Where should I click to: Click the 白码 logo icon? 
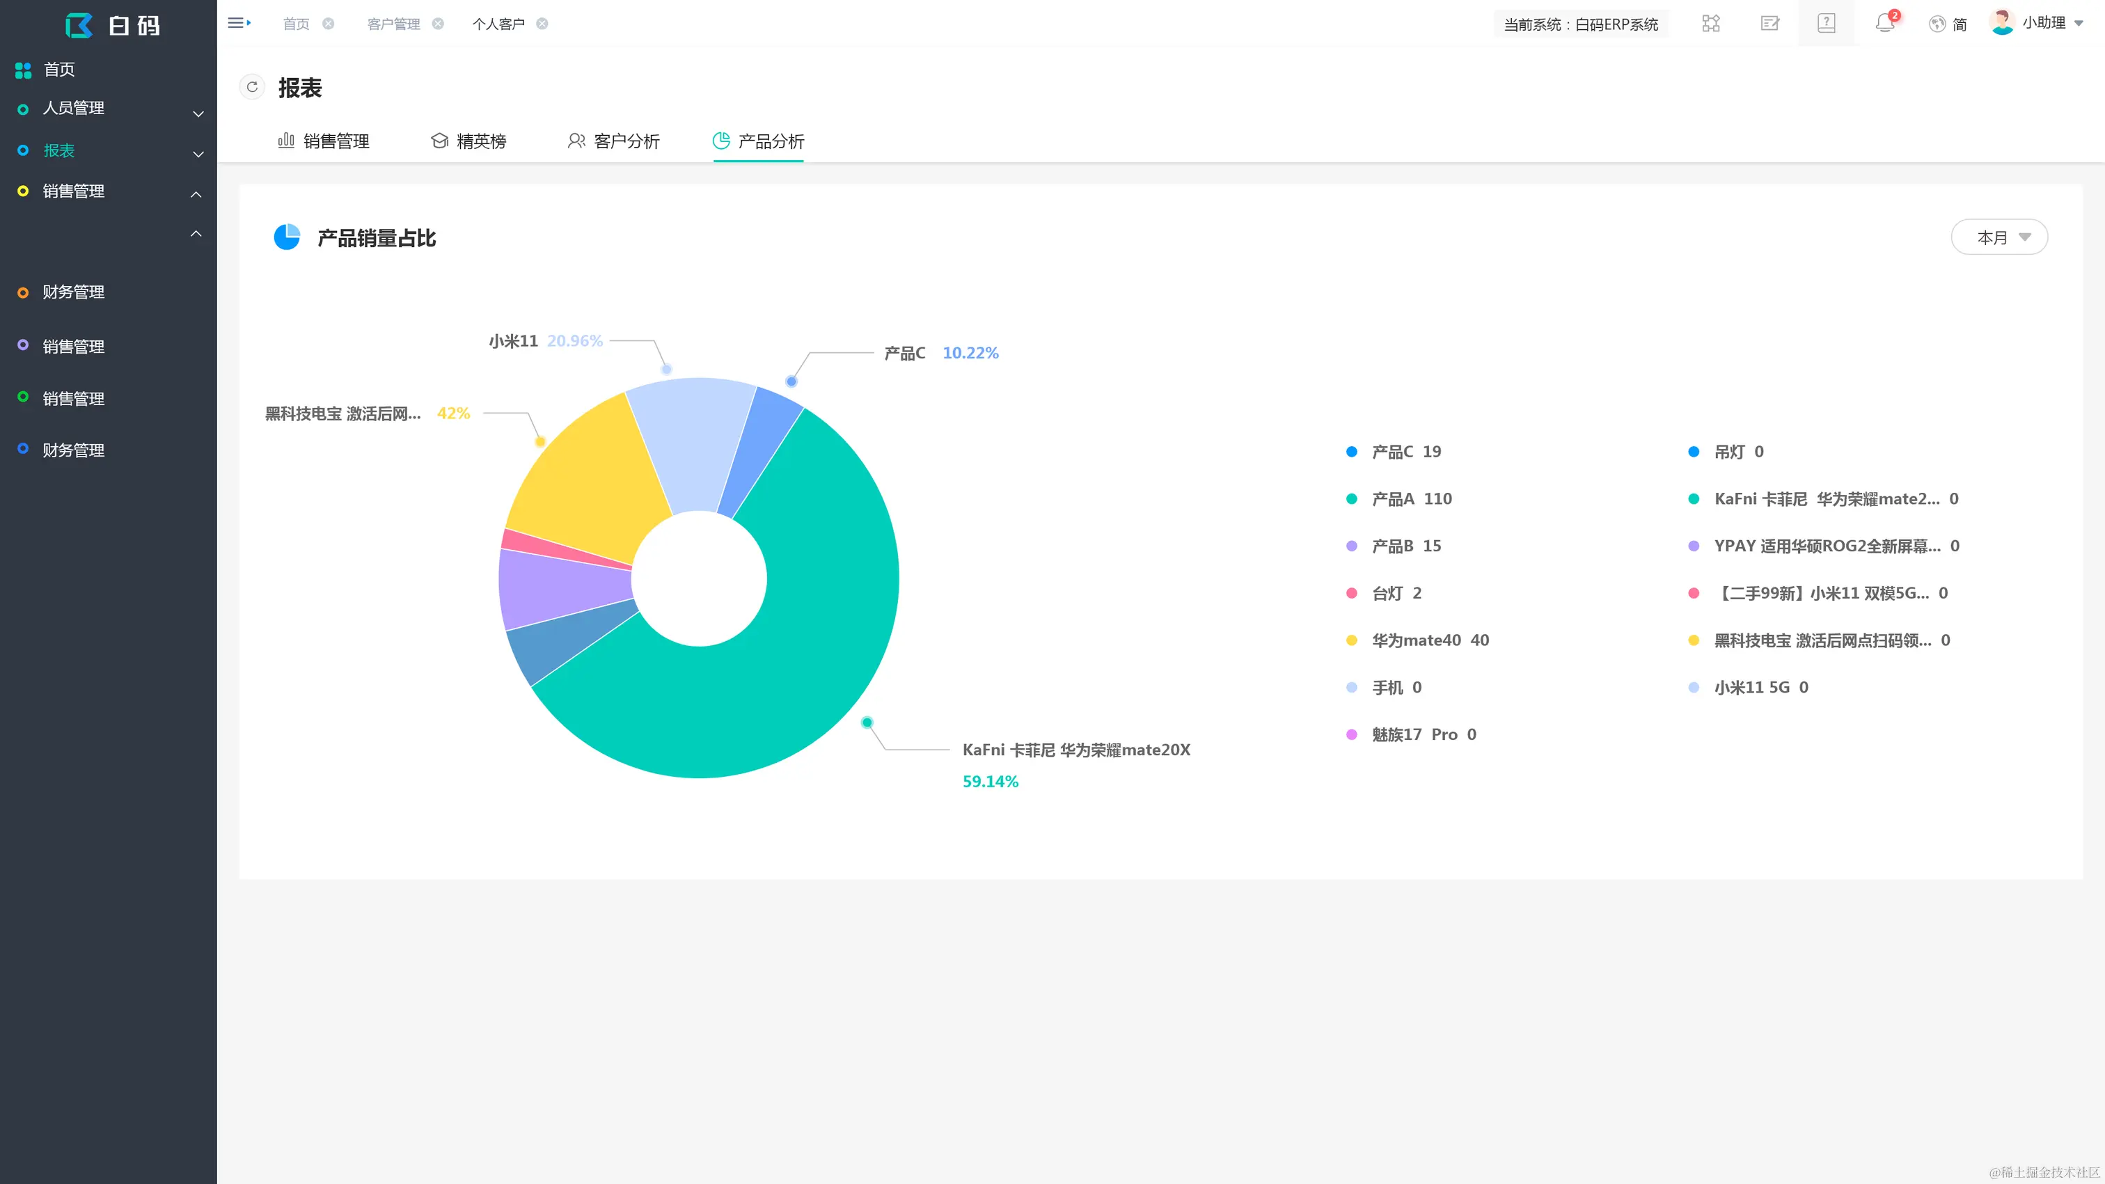click(x=79, y=25)
